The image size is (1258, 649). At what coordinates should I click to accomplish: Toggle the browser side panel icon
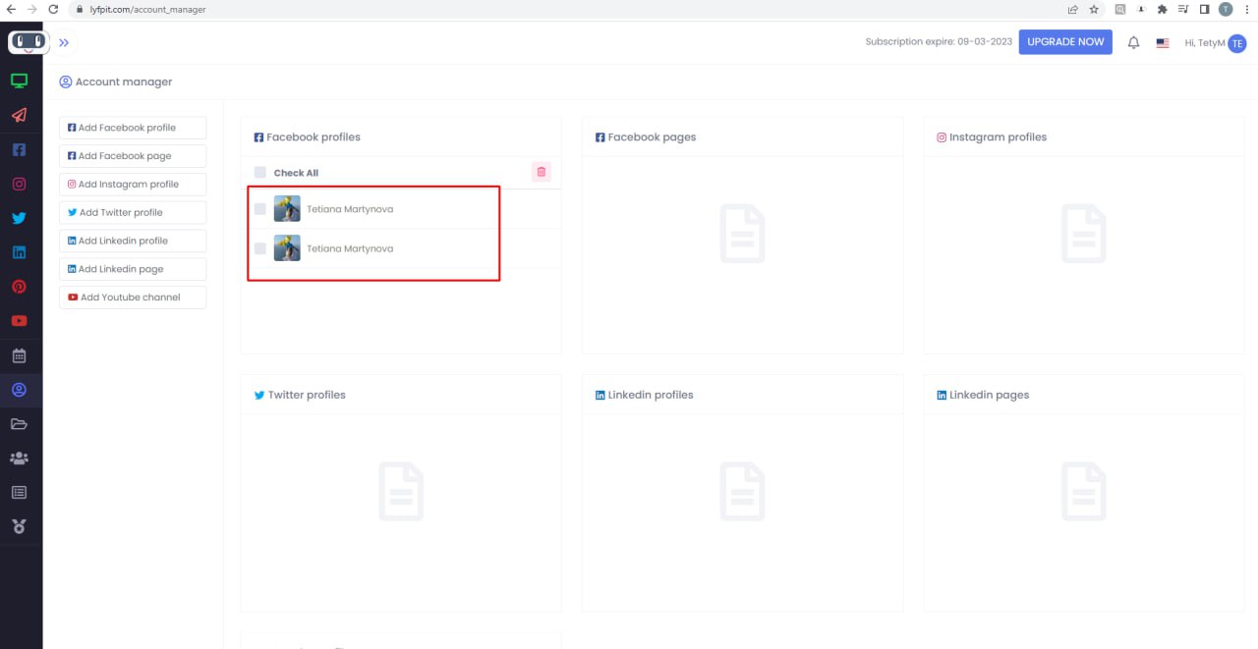click(x=1204, y=9)
